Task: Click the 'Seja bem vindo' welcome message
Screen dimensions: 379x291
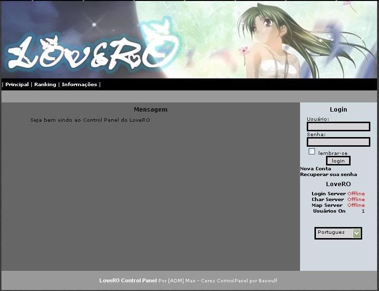Action: [90, 120]
